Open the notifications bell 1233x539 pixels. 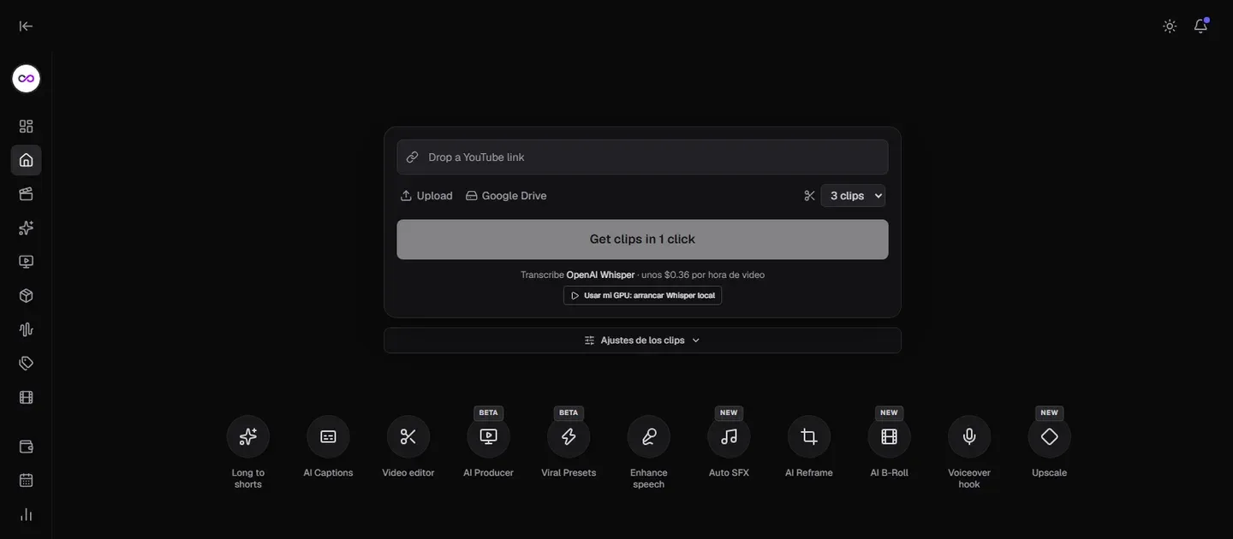point(1200,26)
